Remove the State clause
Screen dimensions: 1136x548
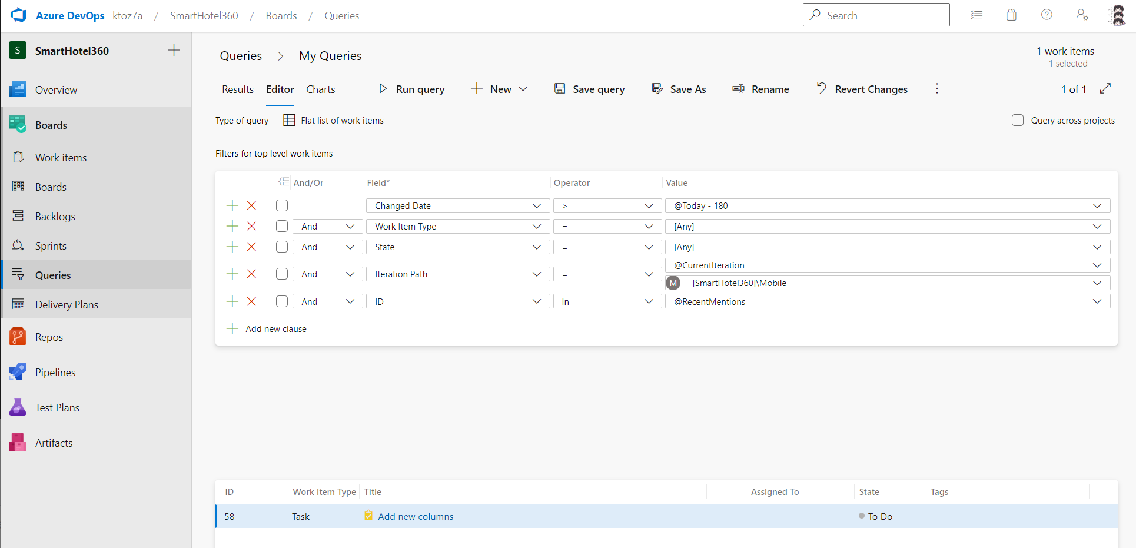coord(251,247)
